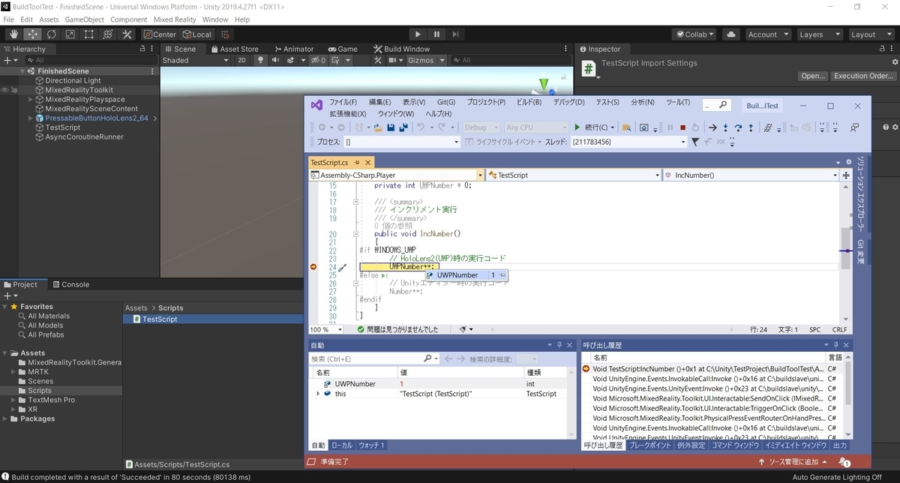
Task: Open the Collab dropdown
Action: tap(694, 34)
